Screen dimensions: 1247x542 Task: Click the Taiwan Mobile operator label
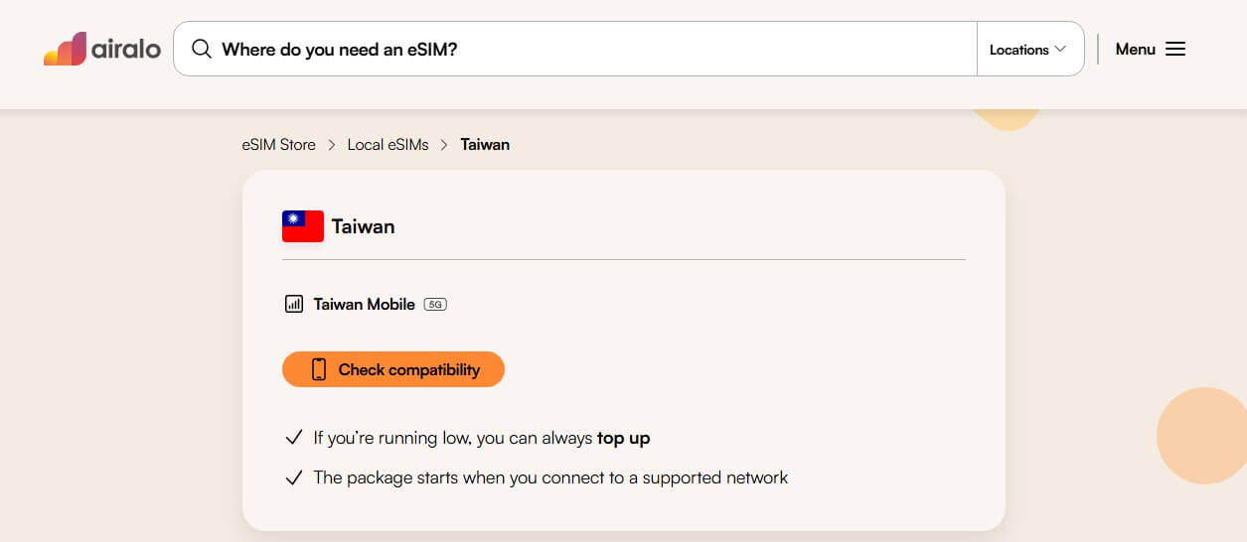(x=365, y=305)
